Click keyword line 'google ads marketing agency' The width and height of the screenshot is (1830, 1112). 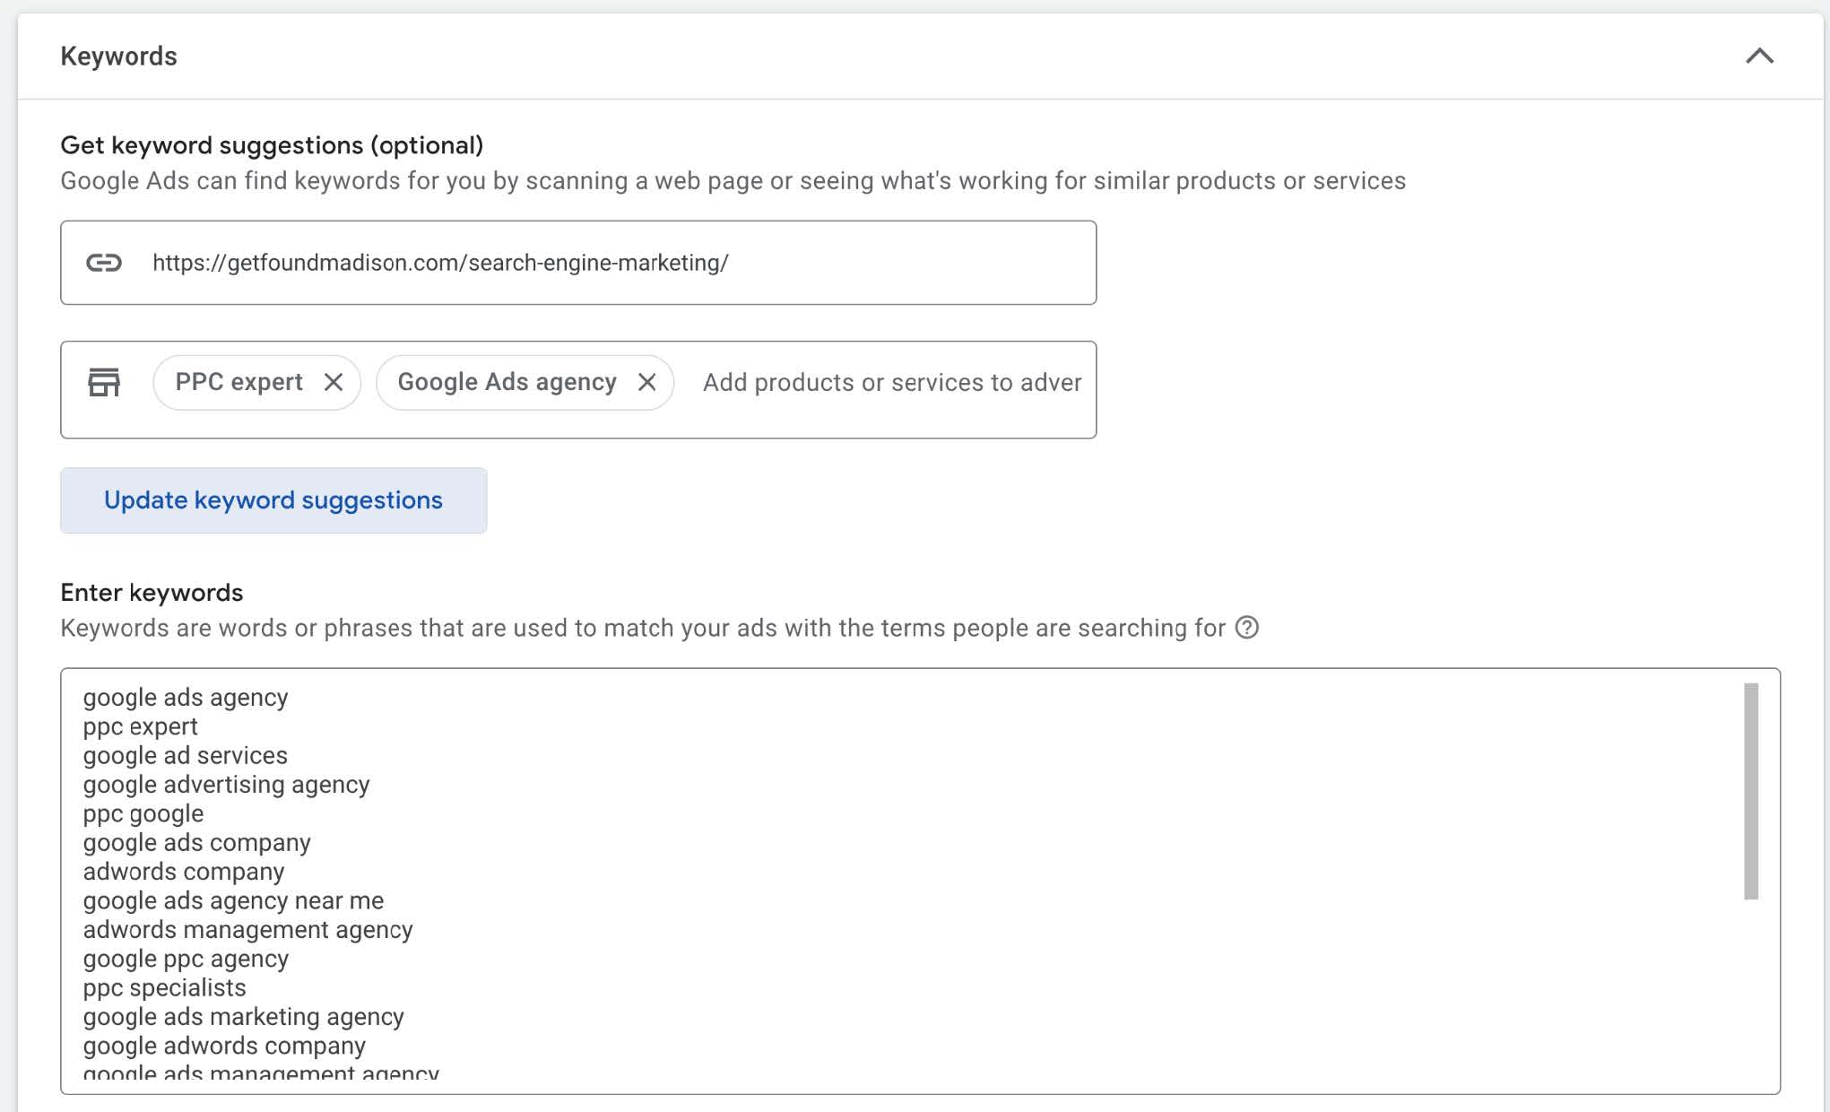(244, 1017)
